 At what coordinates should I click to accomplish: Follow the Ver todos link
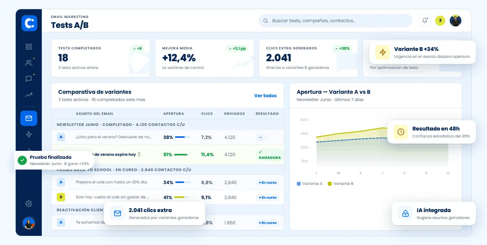pos(265,96)
